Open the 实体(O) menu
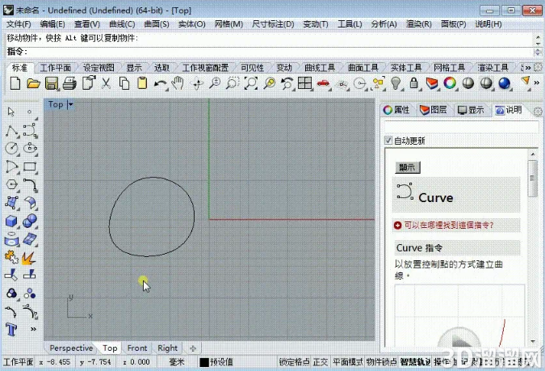Screen dimensions: 545x371 click(191, 24)
